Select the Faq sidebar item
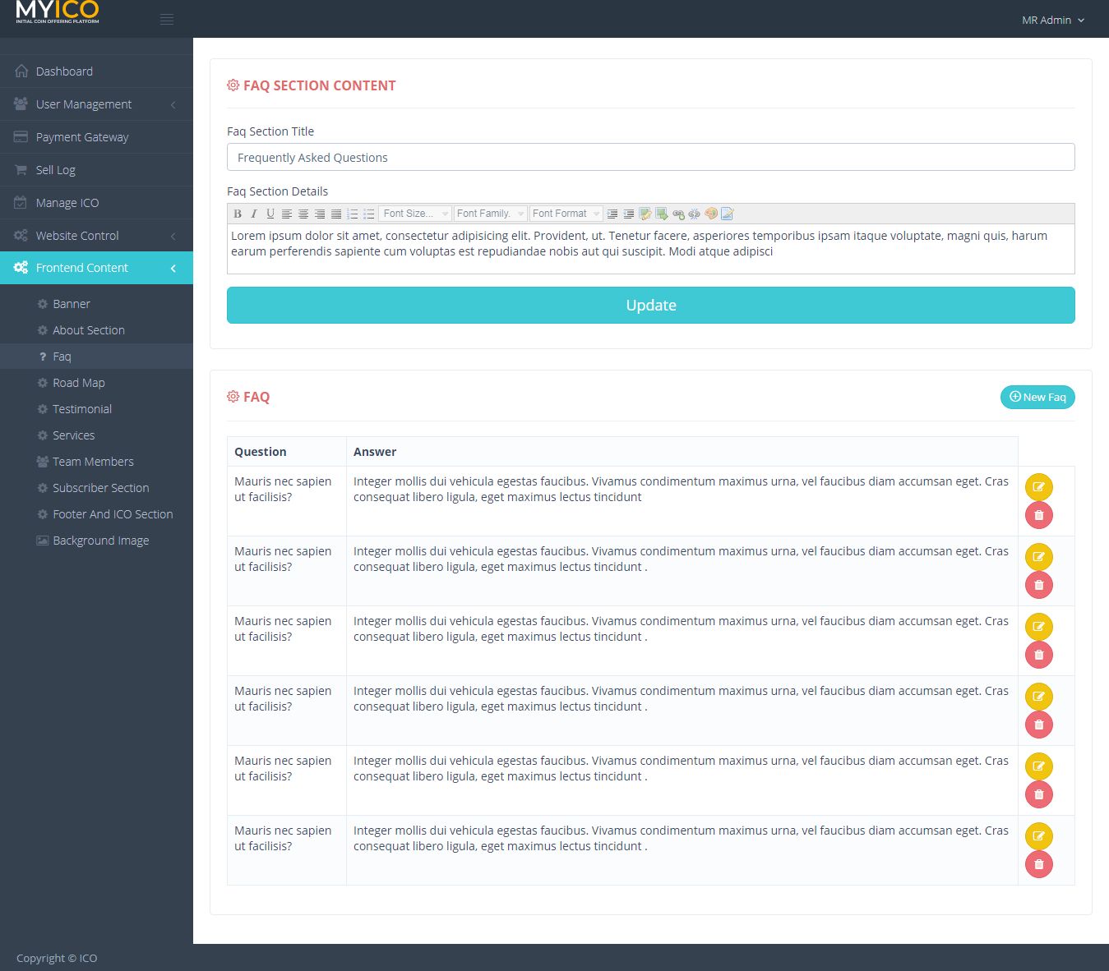 pos(96,357)
